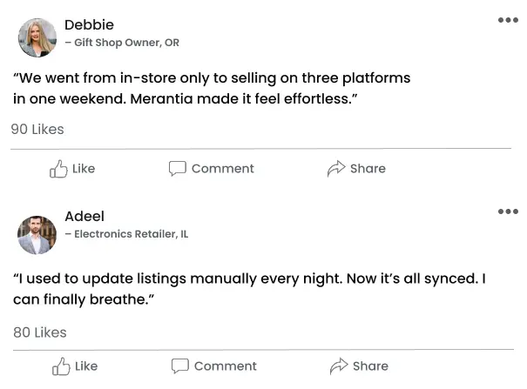Open the three-dot menu on Debbie's post
Viewport: 527px width, 389px height.
coord(508,20)
